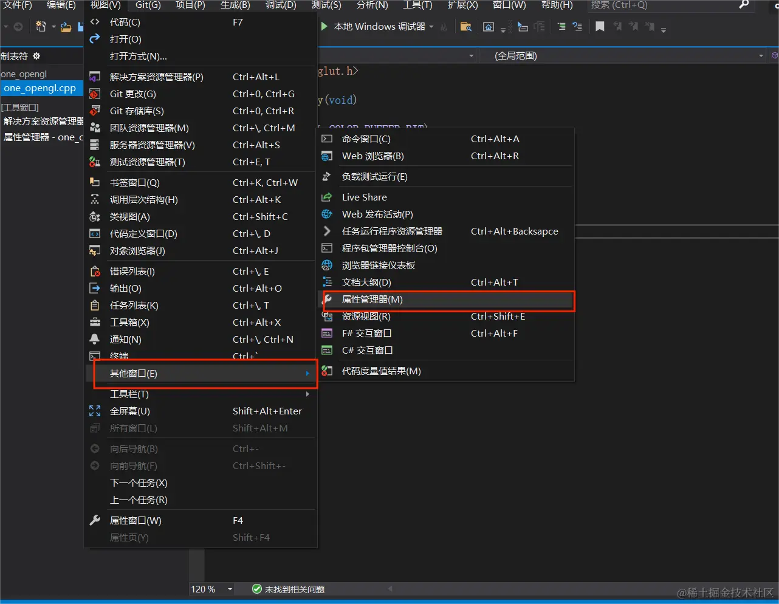Open Git 存储库(S) from View menu
The width and height of the screenshot is (779, 604).
coord(201,111)
